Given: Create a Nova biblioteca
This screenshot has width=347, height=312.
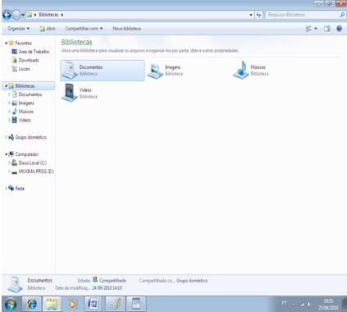Looking at the screenshot, I should pos(127,29).
